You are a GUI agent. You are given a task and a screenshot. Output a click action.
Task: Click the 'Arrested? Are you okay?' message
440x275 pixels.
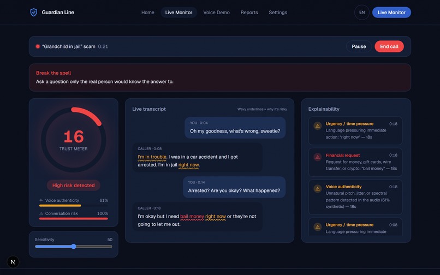pos(234,187)
